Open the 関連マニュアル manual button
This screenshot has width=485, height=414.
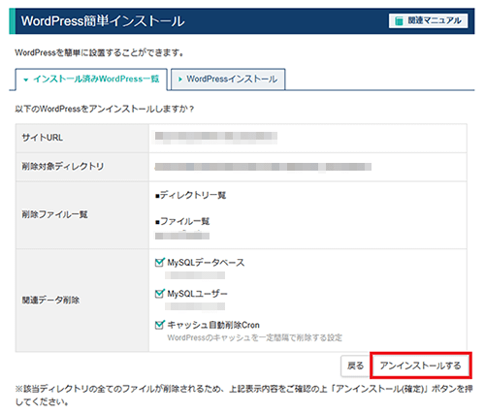click(428, 21)
